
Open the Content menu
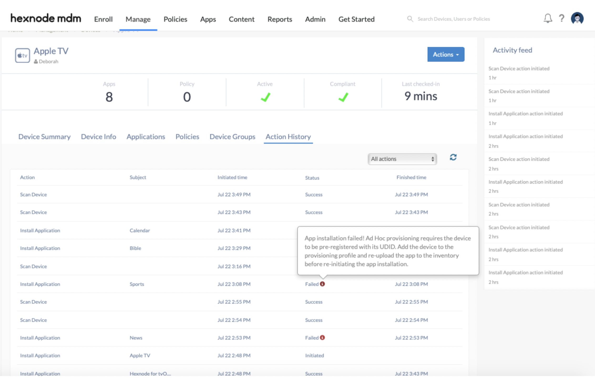point(242,19)
